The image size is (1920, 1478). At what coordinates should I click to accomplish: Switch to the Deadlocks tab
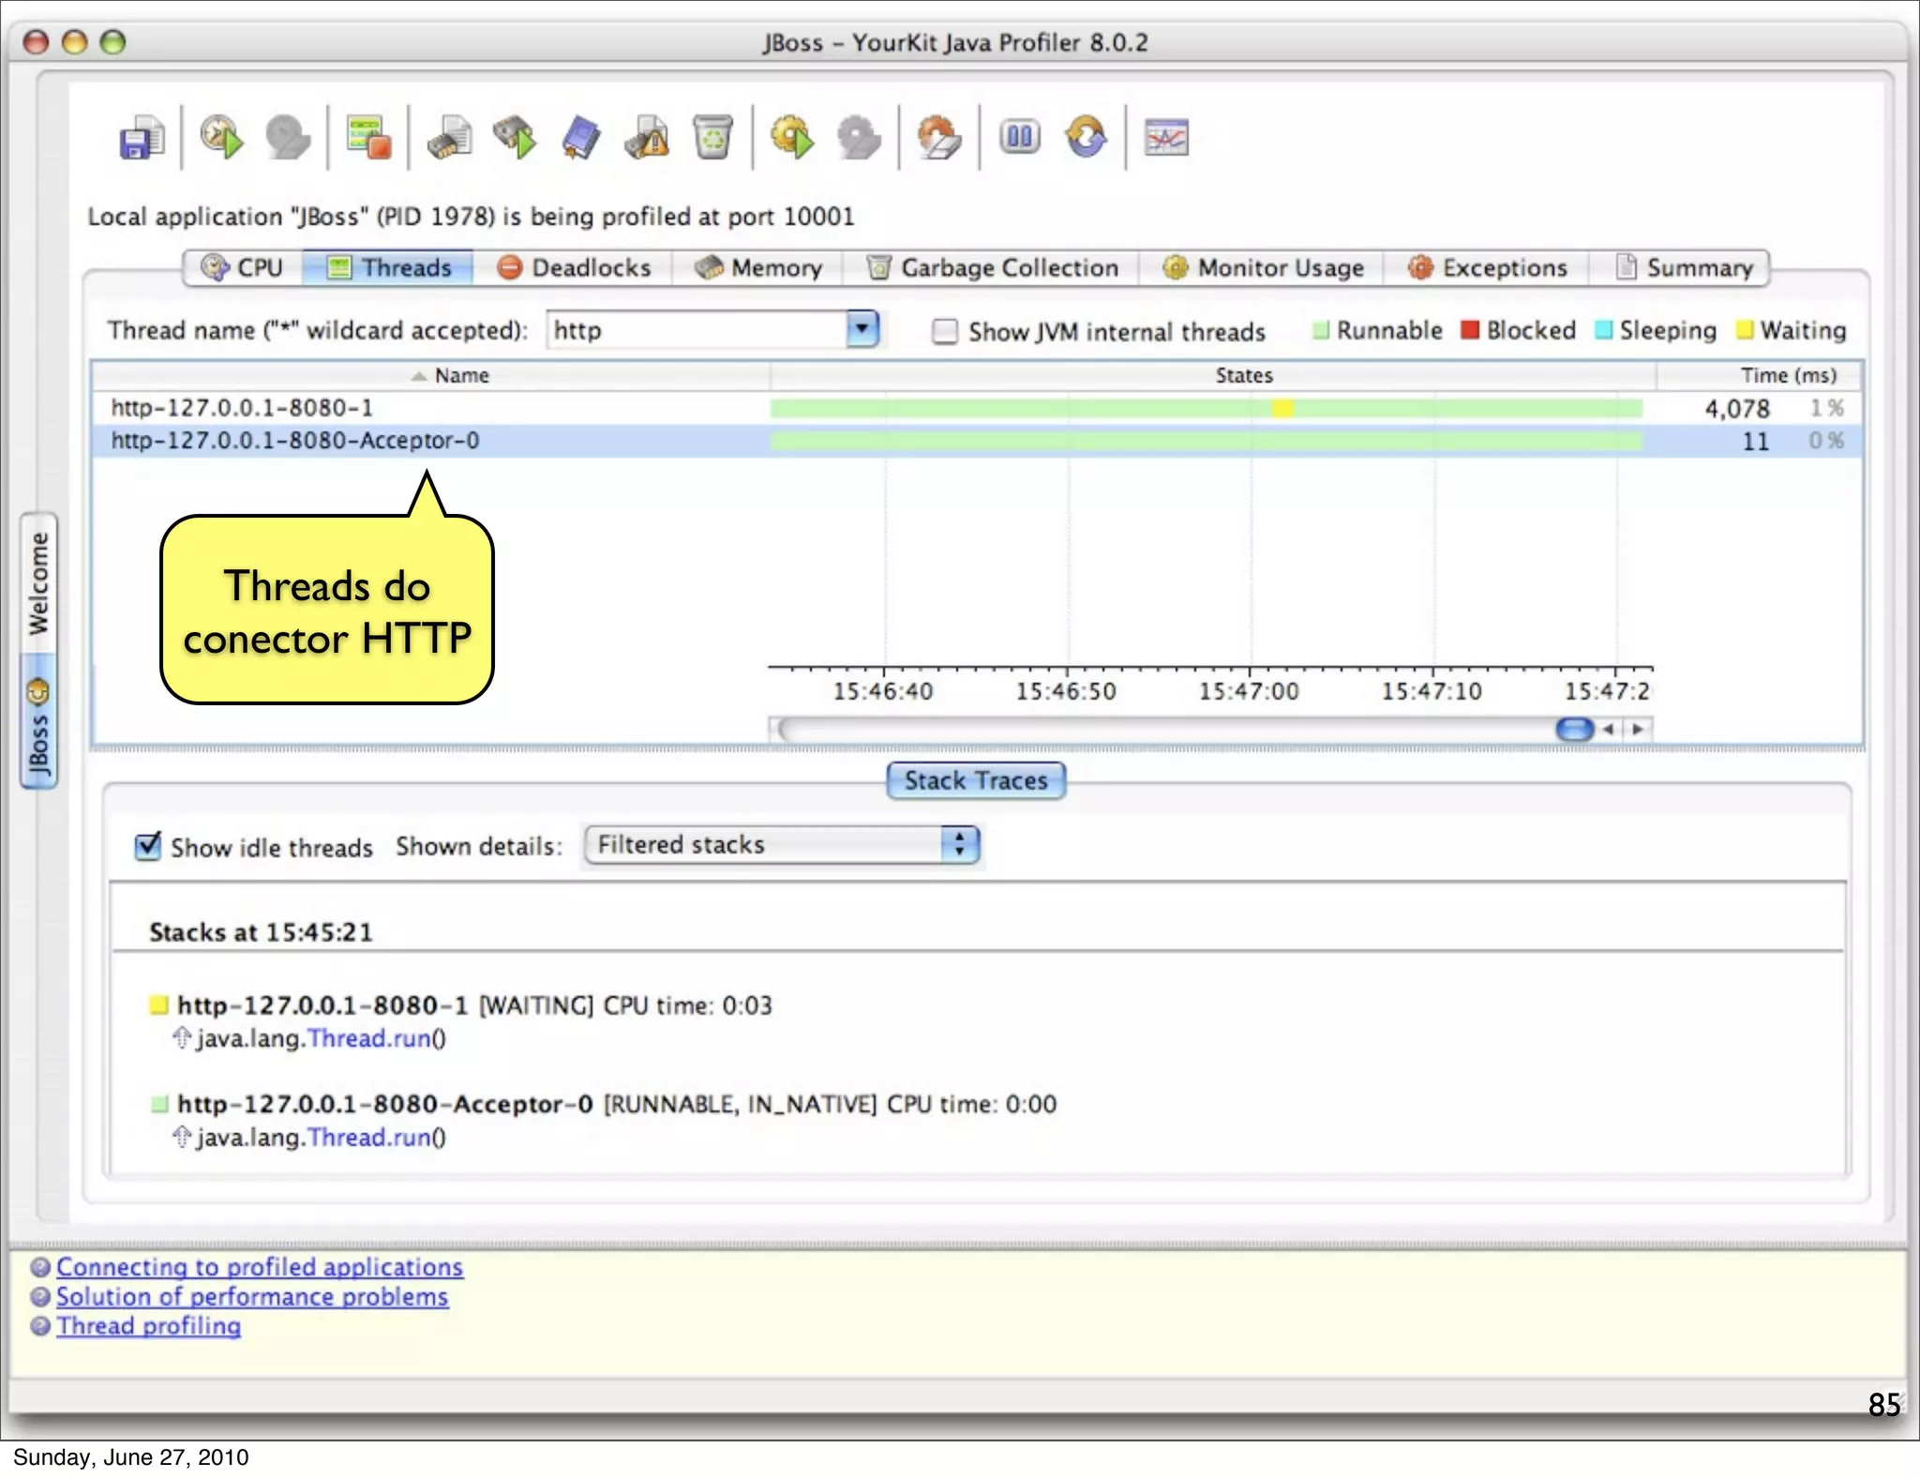tap(574, 268)
